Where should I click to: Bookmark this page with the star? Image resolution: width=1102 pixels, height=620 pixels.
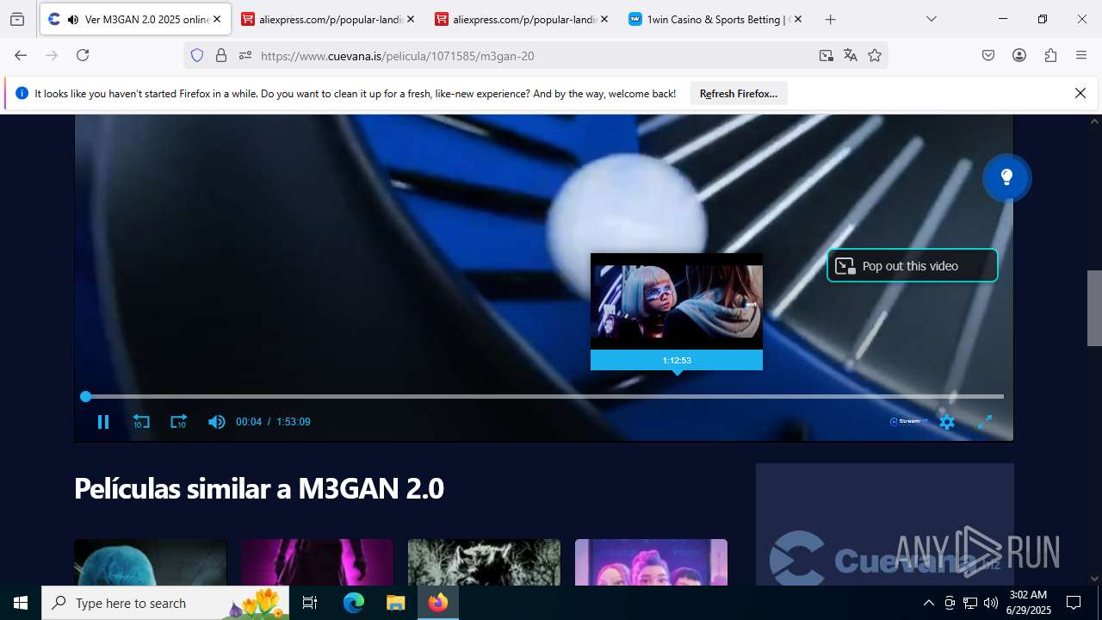(x=875, y=55)
